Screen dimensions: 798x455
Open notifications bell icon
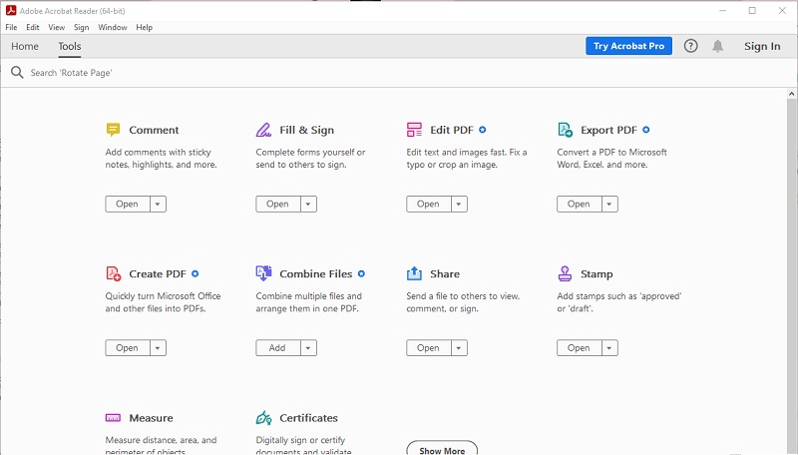(x=717, y=46)
